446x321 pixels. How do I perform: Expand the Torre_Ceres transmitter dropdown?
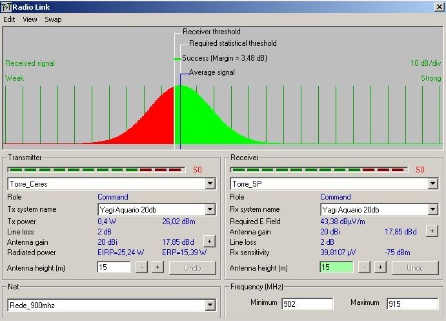(x=210, y=183)
